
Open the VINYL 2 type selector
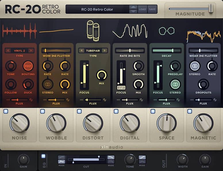click(20, 50)
